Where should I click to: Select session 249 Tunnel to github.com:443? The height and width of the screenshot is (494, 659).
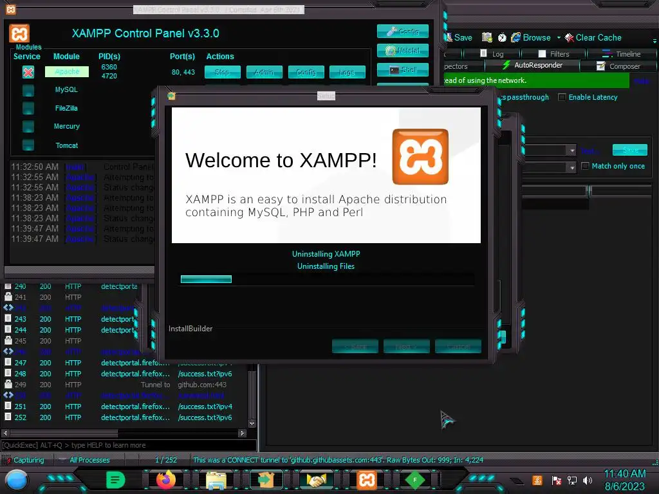(x=125, y=385)
